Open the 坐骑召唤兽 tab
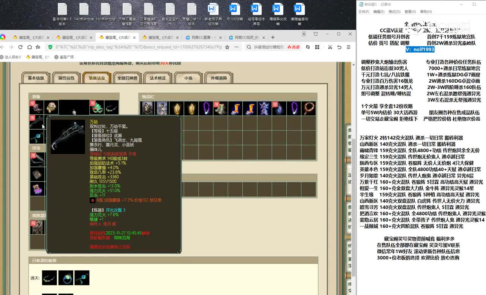Image resolution: width=486 pixels, height=295 pixels. point(127,78)
